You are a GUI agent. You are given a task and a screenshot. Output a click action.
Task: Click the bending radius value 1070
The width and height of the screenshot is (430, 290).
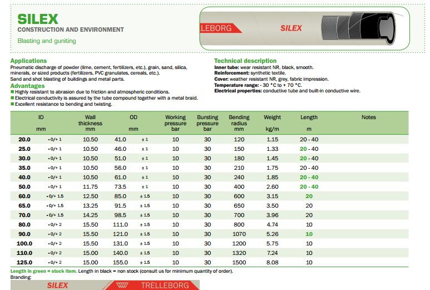click(239, 234)
